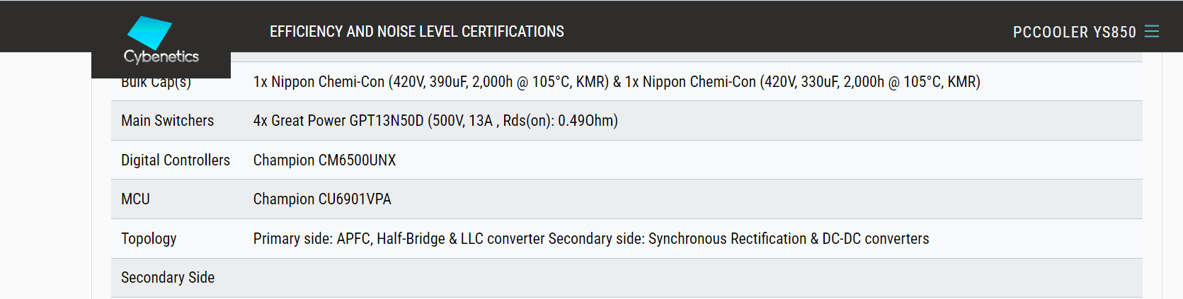Click the Great Power GPT13N50D switcher text

pyautogui.click(x=347, y=121)
